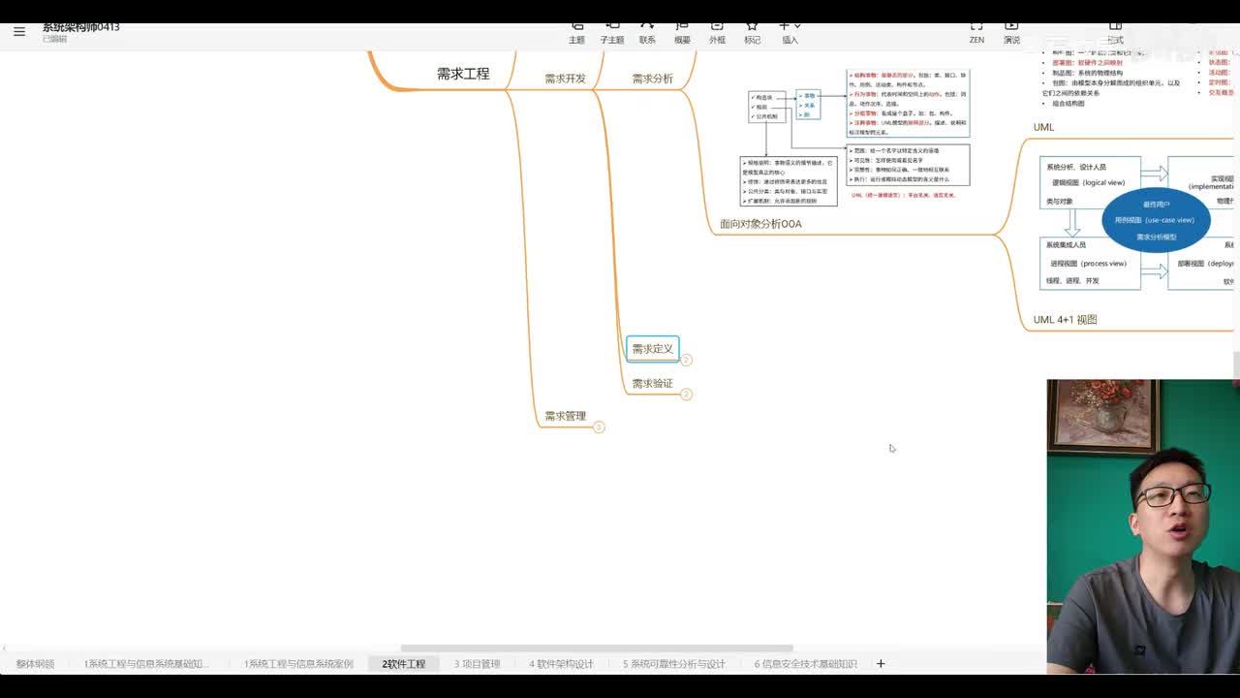
Task: Click the blue 用例视图 use-case view ellipse
Action: click(1156, 220)
